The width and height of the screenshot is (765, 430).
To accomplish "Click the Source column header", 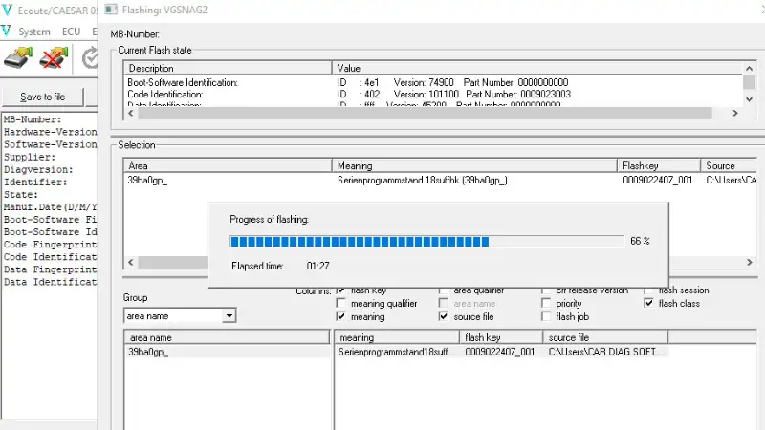I will [729, 165].
